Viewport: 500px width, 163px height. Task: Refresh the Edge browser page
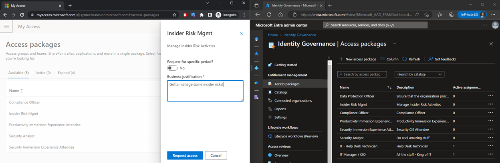pyautogui.click(x=269, y=14)
